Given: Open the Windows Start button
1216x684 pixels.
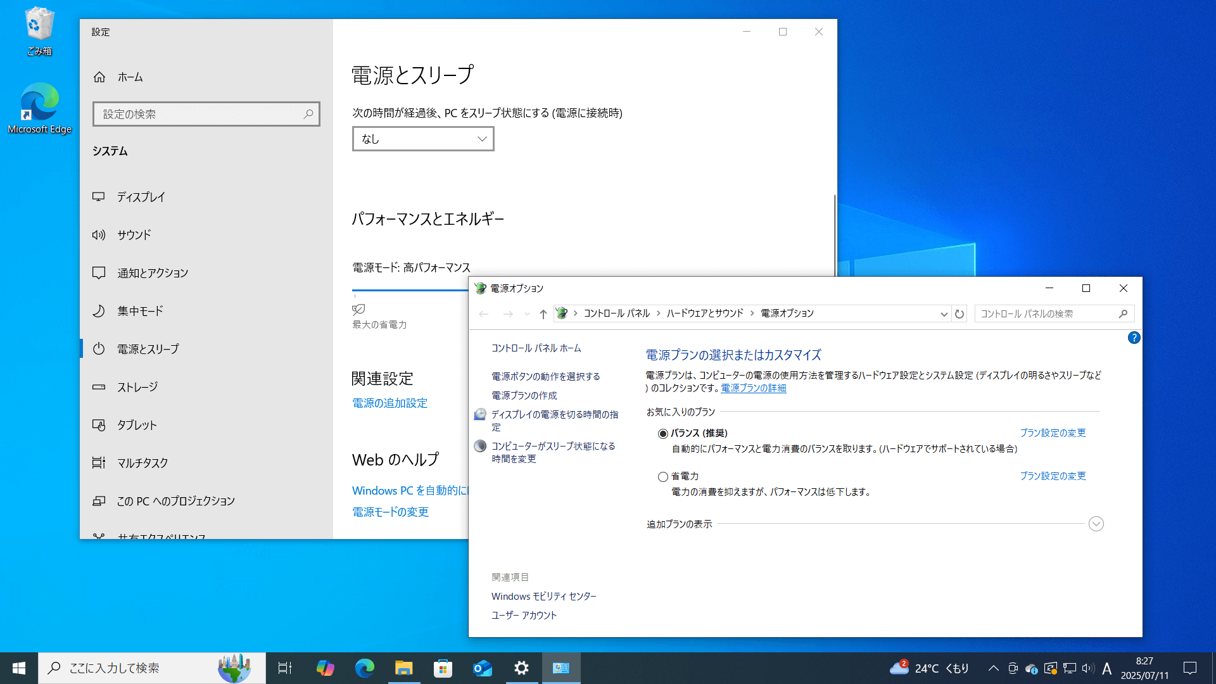Looking at the screenshot, I should 19,668.
